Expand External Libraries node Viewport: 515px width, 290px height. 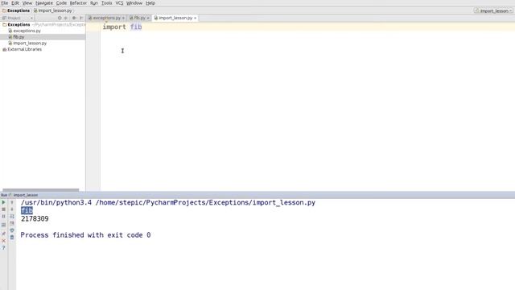[x=24, y=50]
